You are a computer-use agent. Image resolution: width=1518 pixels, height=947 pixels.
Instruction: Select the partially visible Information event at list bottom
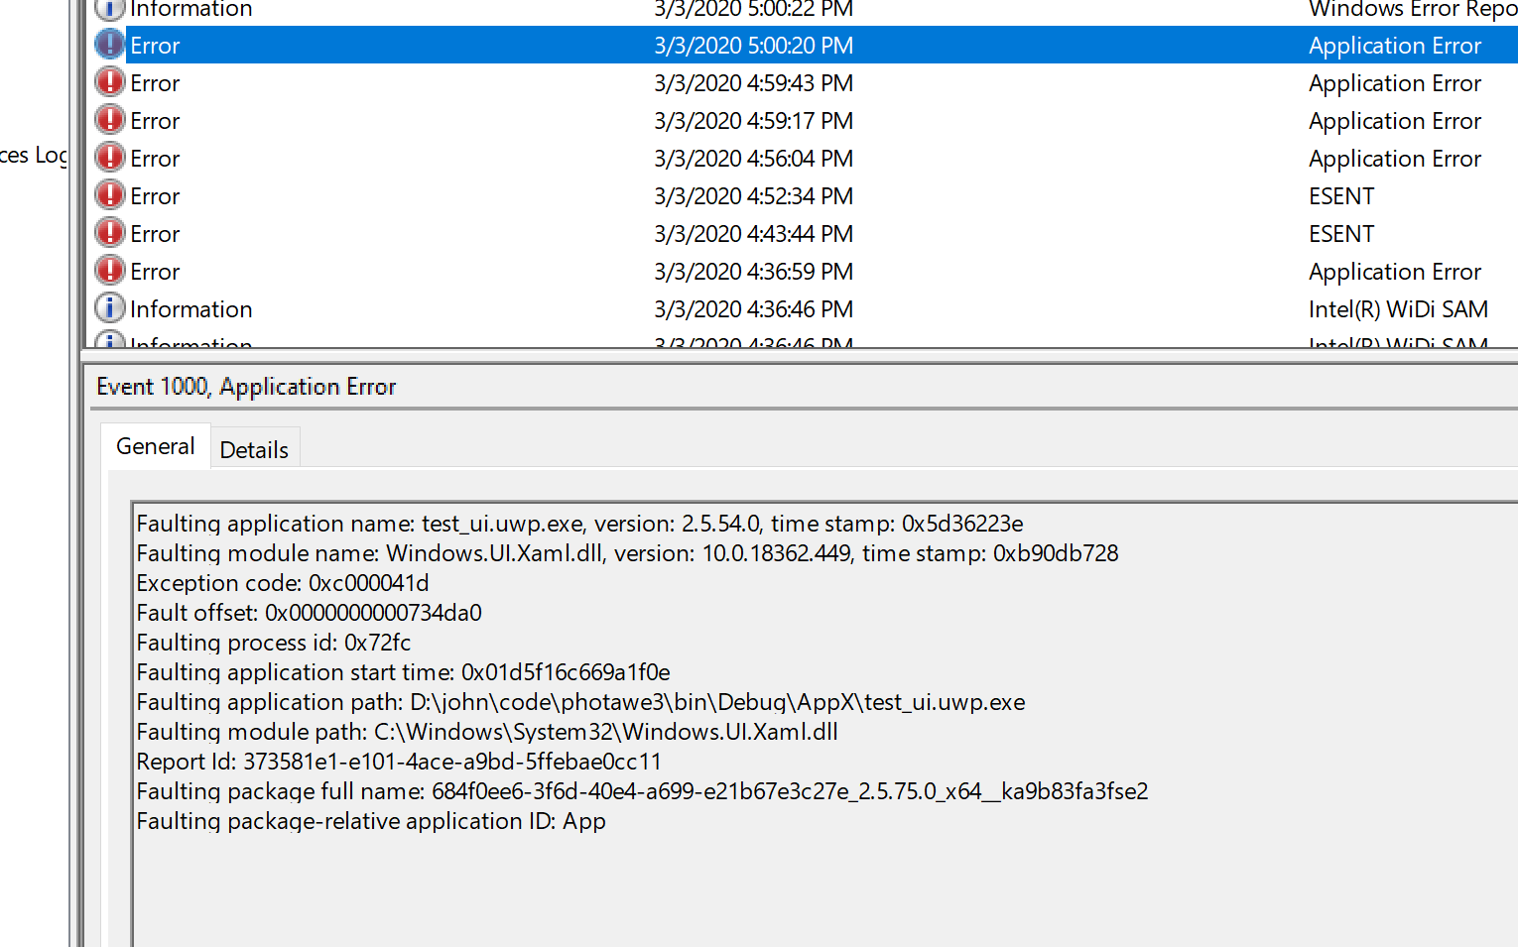tap(595, 344)
